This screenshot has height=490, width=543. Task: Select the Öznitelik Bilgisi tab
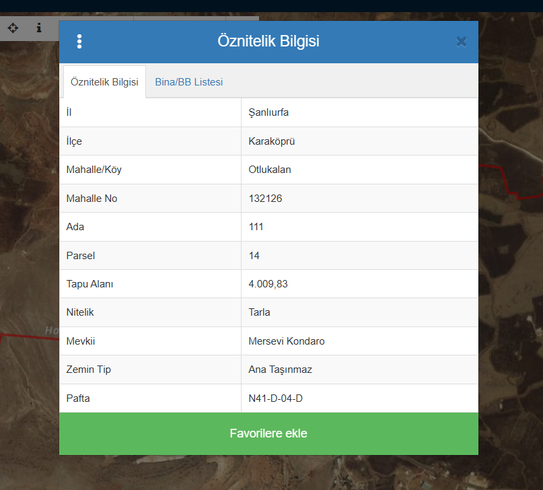[x=104, y=82]
